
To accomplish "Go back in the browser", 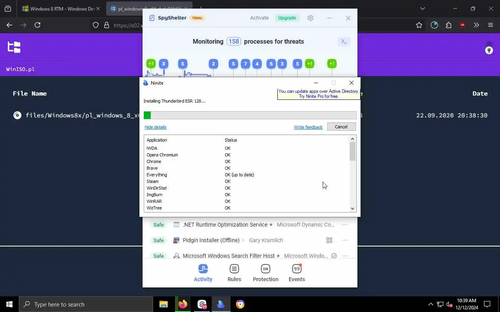I will click(9, 25).
